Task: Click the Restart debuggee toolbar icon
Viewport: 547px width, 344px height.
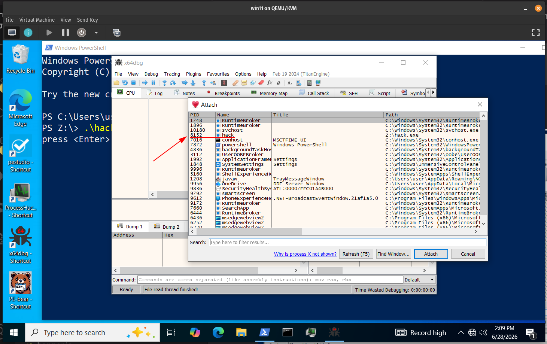Action: (125, 83)
